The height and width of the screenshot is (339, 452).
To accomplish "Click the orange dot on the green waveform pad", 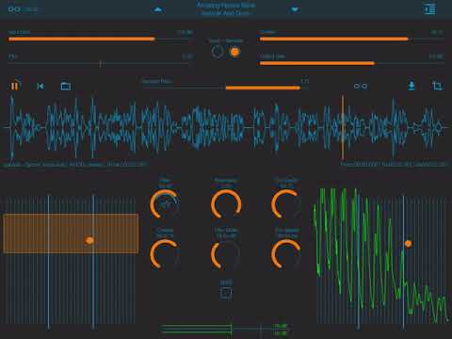I will [x=408, y=243].
